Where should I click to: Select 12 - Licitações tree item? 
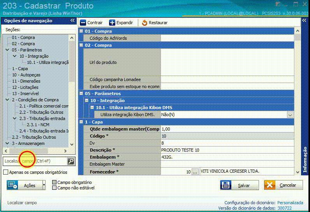[x=25, y=87]
